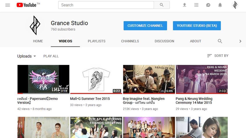Open the Papersand demo video thumbnail

pyautogui.click(x=43, y=79)
